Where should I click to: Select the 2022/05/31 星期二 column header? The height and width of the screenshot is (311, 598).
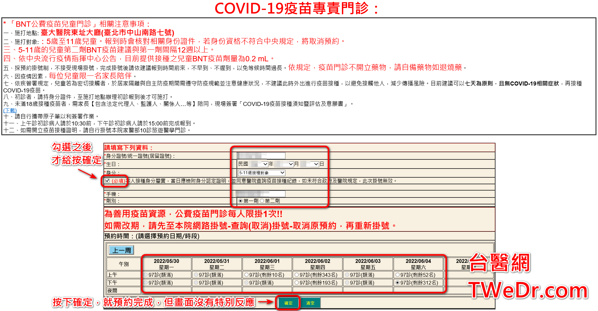point(217,264)
